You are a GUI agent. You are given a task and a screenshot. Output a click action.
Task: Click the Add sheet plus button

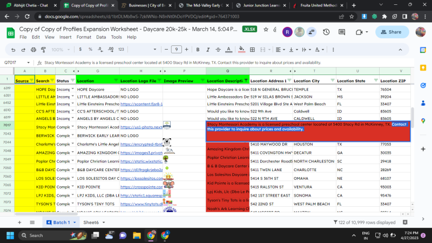click(19, 222)
